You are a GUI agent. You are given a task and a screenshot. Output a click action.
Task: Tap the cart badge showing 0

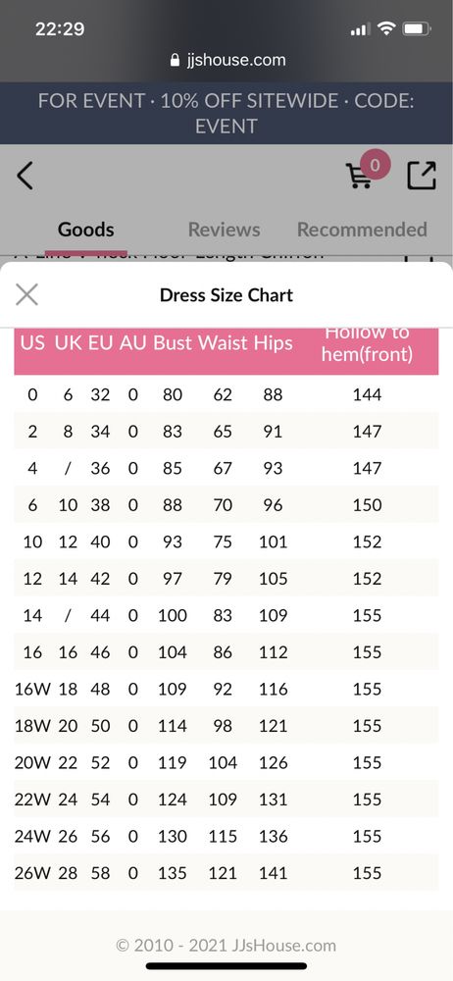pos(375,165)
